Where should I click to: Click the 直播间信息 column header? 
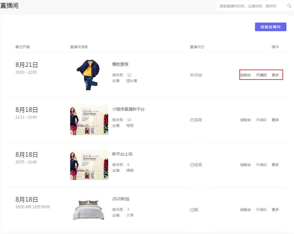(79, 47)
